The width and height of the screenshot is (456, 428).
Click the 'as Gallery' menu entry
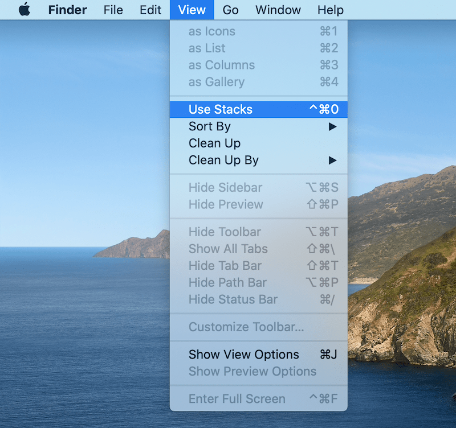click(x=259, y=82)
